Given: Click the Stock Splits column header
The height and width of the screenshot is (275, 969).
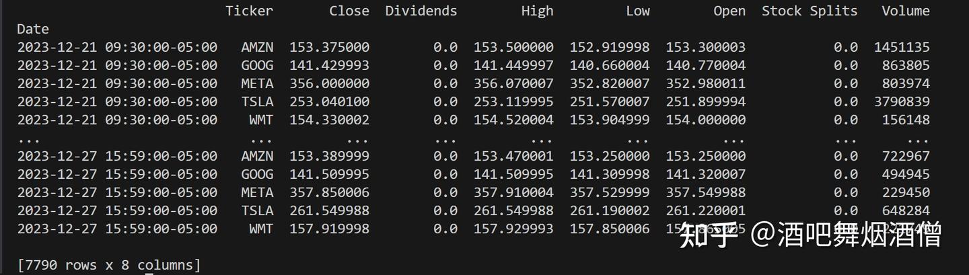Looking at the screenshot, I should pos(810,11).
